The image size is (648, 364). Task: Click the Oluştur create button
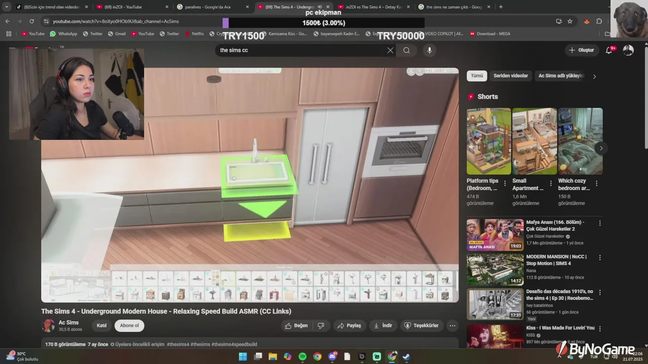pyautogui.click(x=581, y=50)
